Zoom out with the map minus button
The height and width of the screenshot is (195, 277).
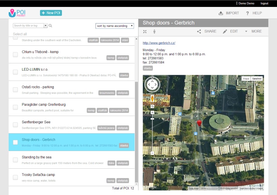click(152, 153)
